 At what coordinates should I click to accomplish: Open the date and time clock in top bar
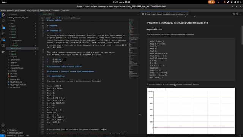point(121,2)
